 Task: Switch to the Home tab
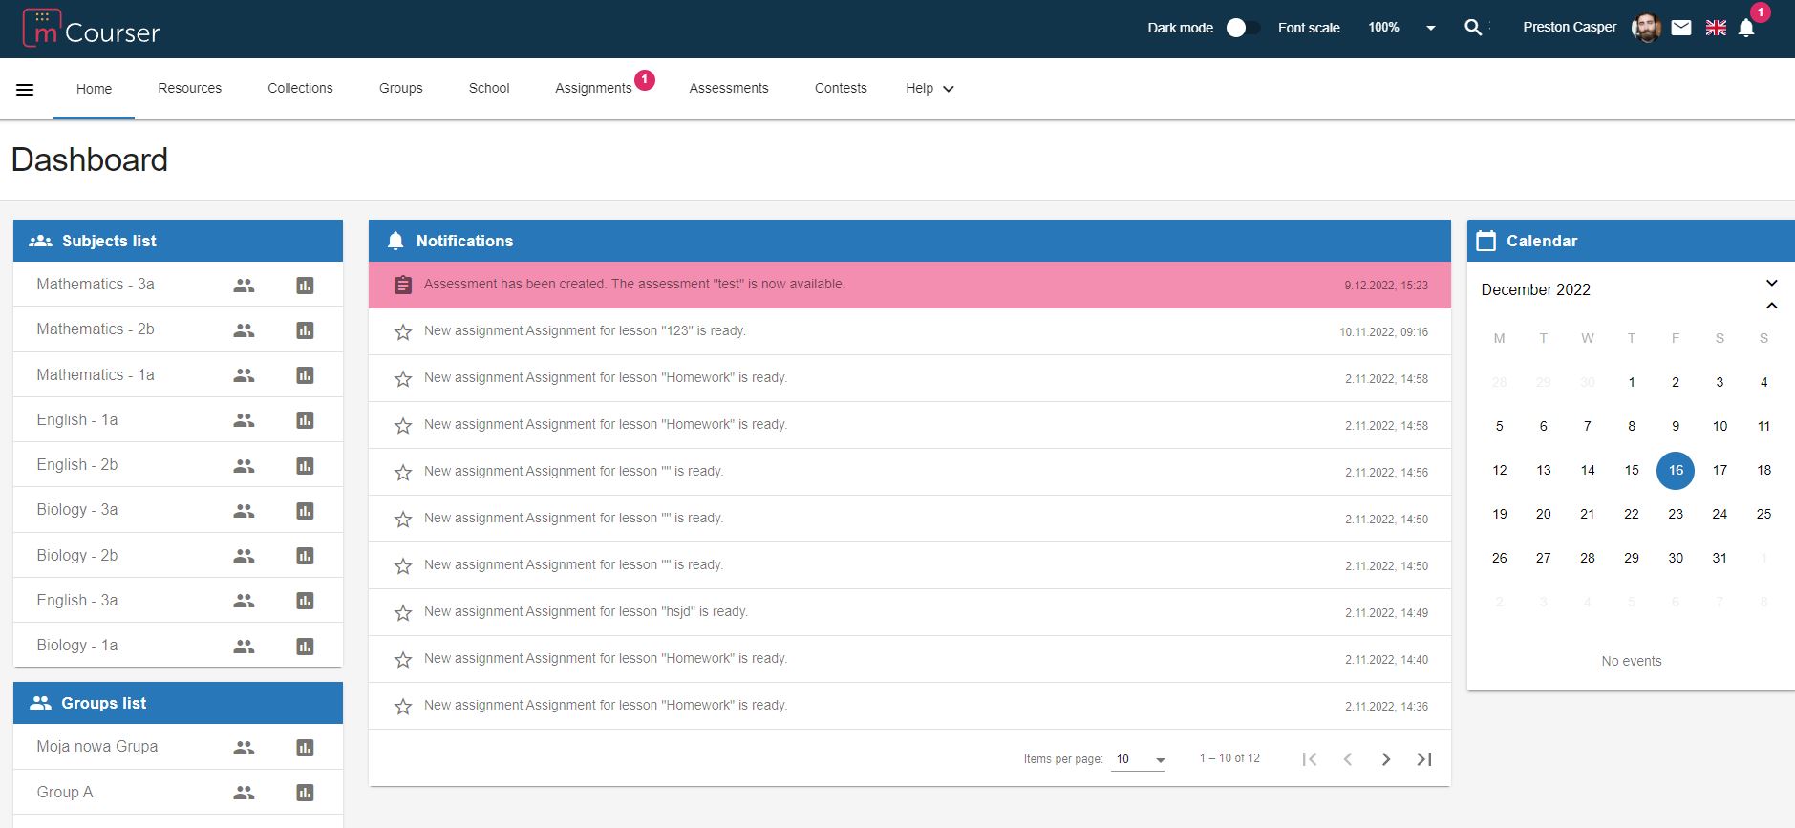coord(94,89)
